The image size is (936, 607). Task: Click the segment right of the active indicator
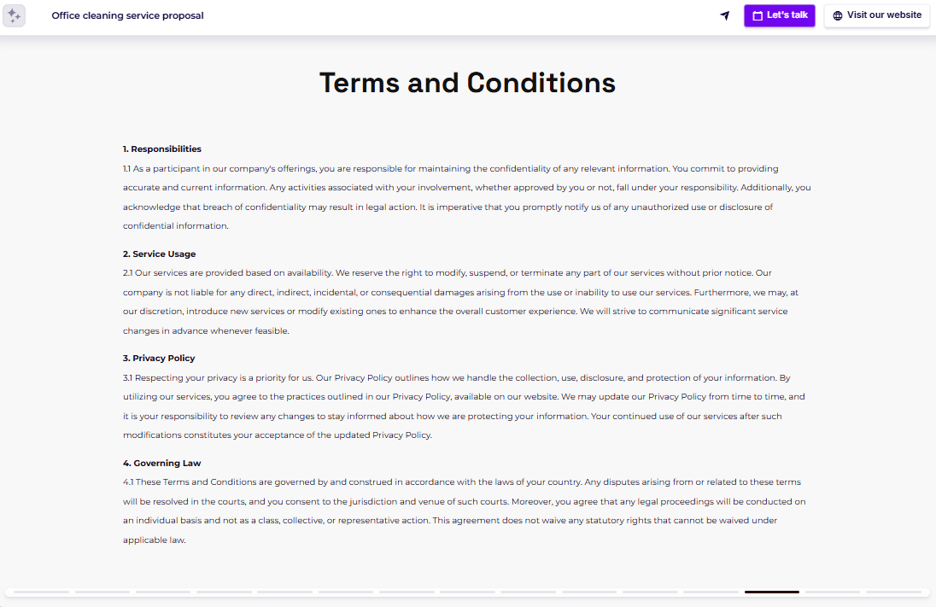click(833, 591)
